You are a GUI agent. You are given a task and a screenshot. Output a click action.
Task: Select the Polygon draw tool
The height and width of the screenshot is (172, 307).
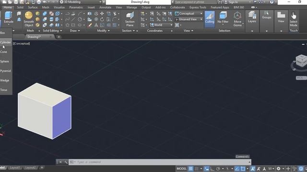(x=67, y=25)
